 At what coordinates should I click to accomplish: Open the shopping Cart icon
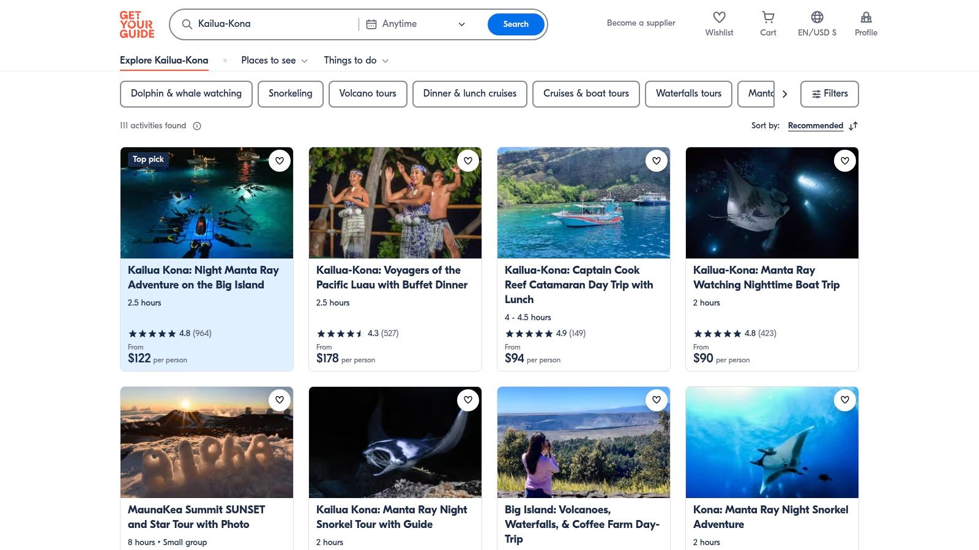pos(768,18)
